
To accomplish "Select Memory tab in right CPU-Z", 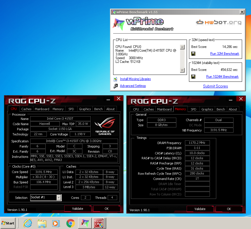I will (180, 109).
